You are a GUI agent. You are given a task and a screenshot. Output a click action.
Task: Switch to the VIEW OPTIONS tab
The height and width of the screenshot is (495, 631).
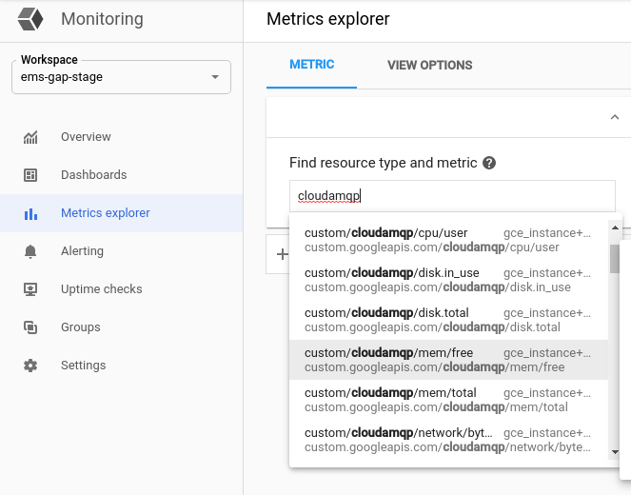click(430, 65)
